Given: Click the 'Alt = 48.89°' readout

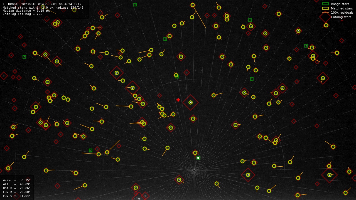Looking at the screenshot, I should coord(17,184).
